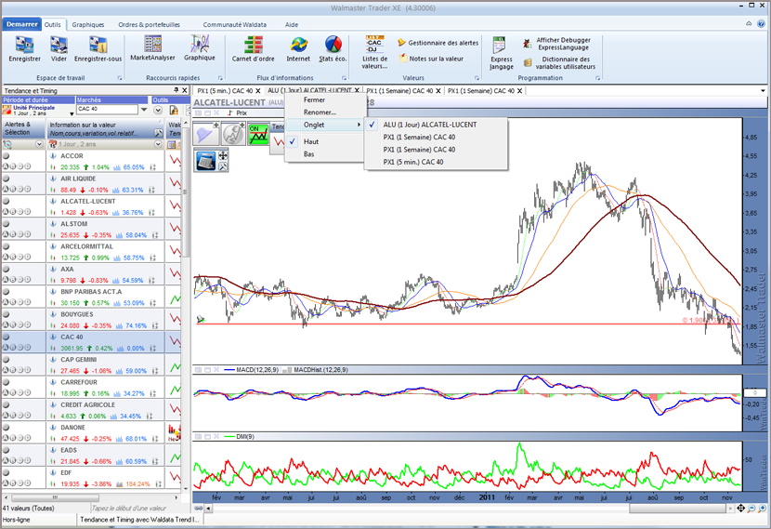
Task: Click the Vider workspace icon
Action: [x=59, y=46]
